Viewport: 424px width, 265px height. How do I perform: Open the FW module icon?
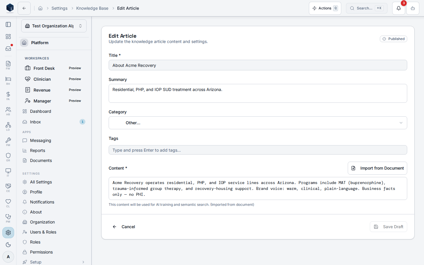click(8, 65)
